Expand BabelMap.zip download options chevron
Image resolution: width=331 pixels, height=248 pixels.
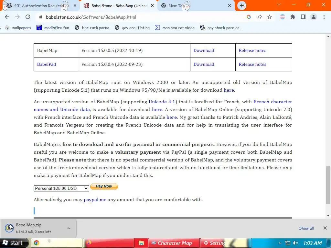[69, 228]
